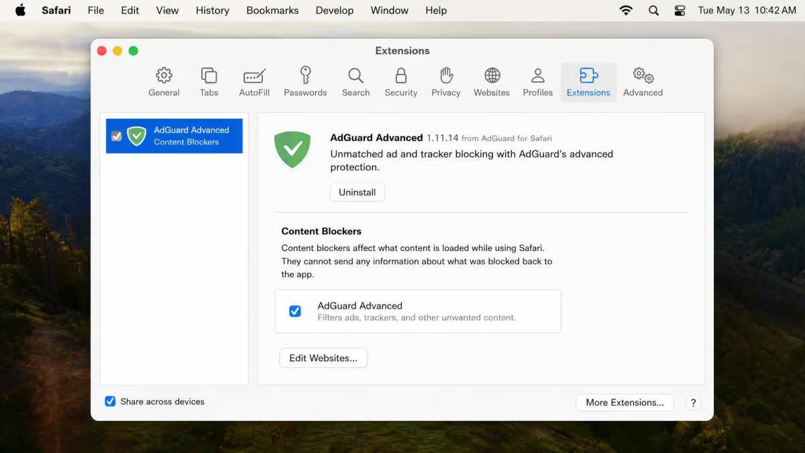Click the 'Unmatched ad and tracker blocking' description
Viewport: 805px width, 453px height.
[472, 160]
